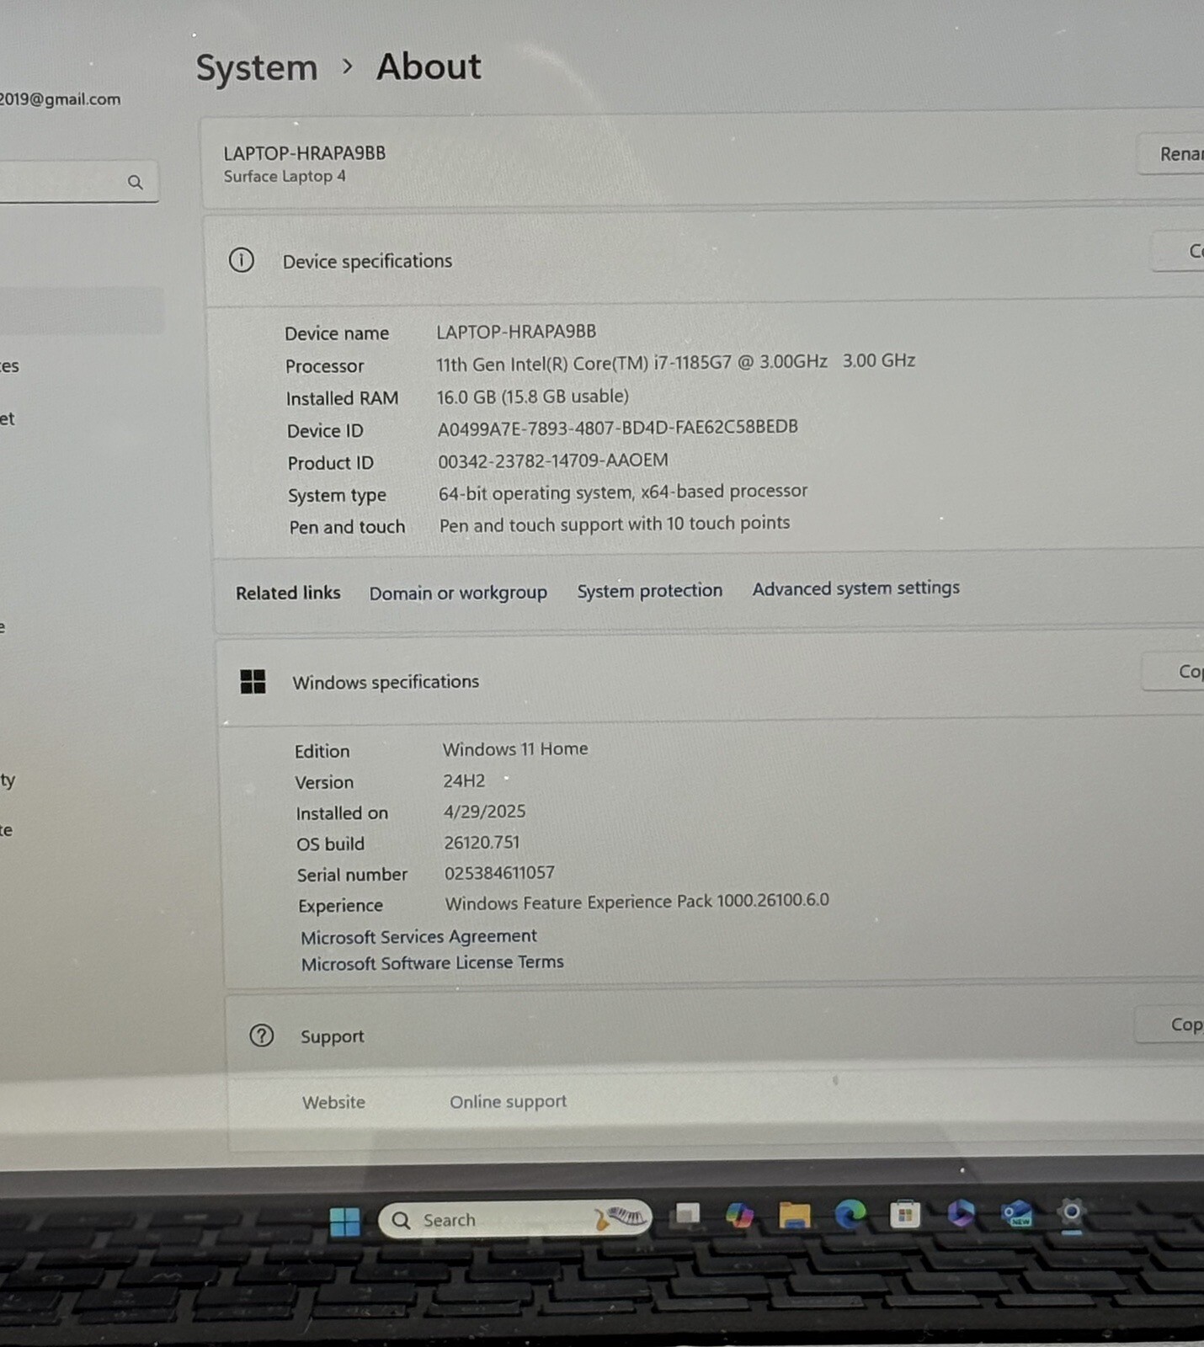Open the Clipchamp-style purple taskbar icon
The height and width of the screenshot is (1347, 1204).
(x=961, y=1214)
